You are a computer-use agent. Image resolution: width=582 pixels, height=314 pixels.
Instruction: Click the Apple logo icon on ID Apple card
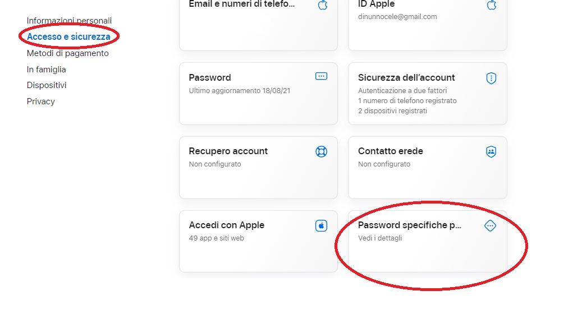point(492,6)
